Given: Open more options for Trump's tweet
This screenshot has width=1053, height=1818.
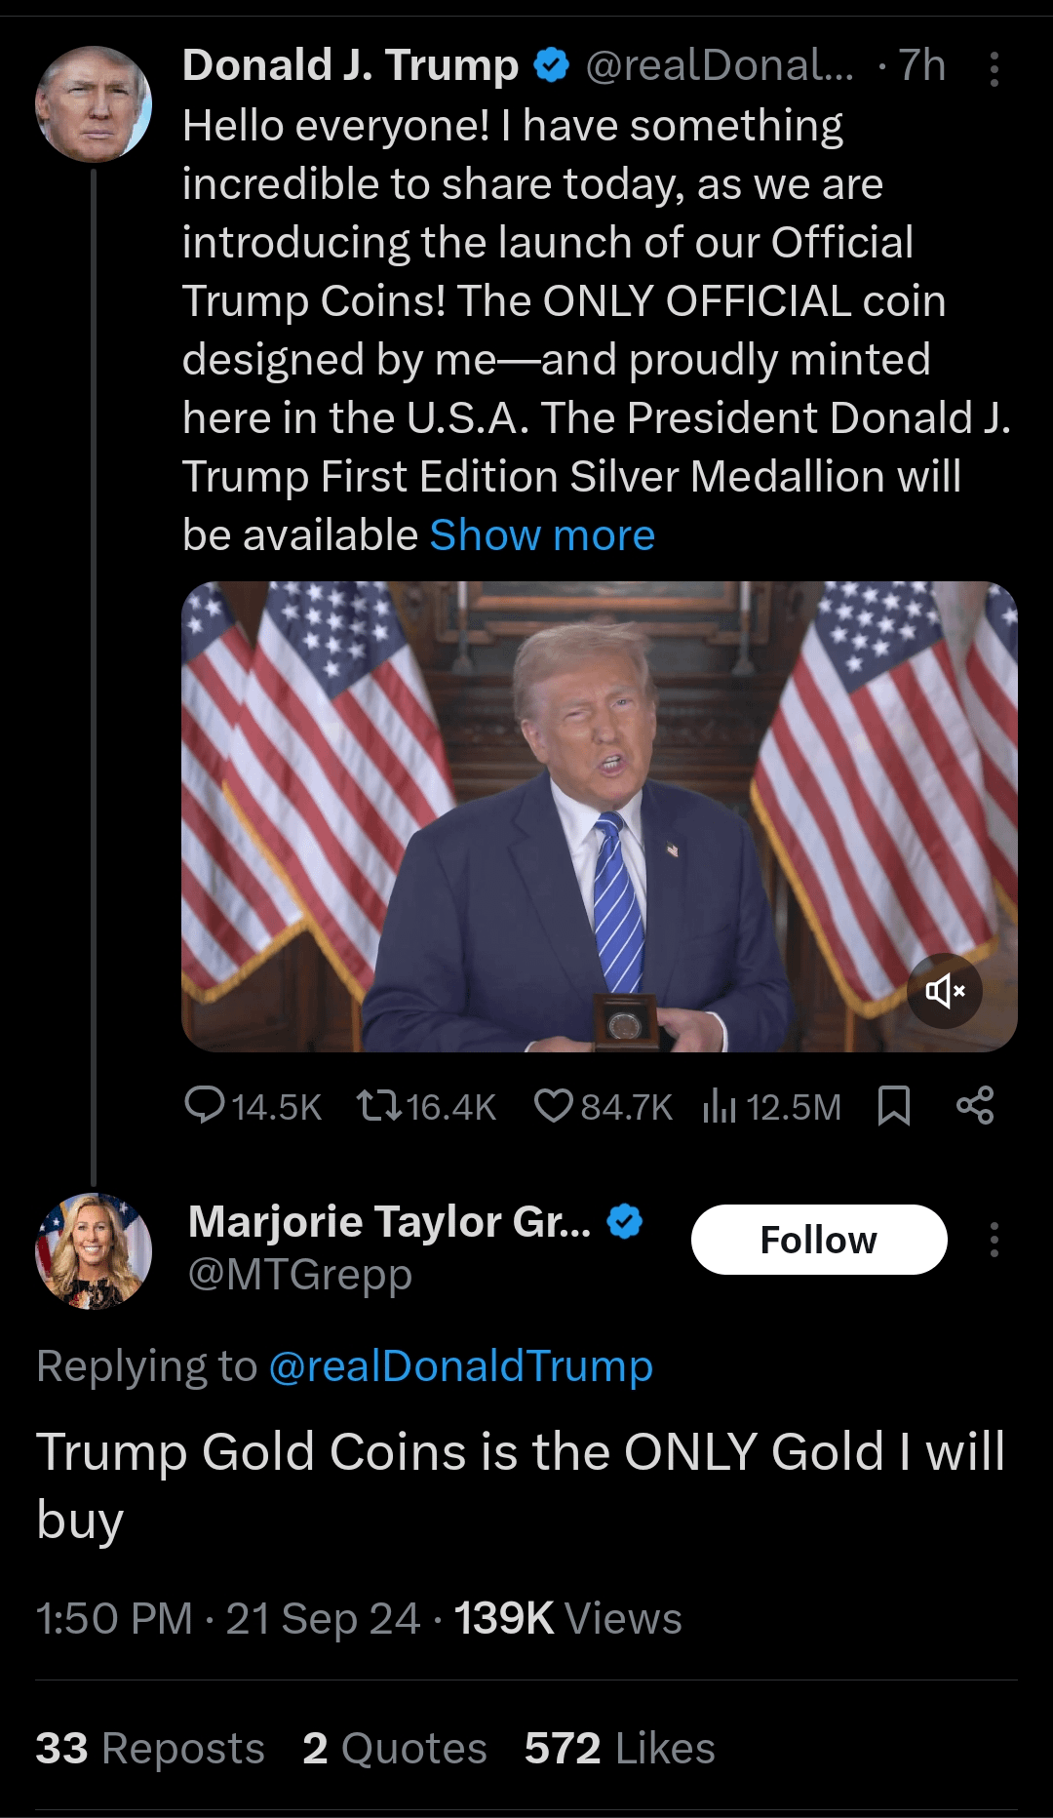Looking at the screenshot, I should tap(994, 69).
